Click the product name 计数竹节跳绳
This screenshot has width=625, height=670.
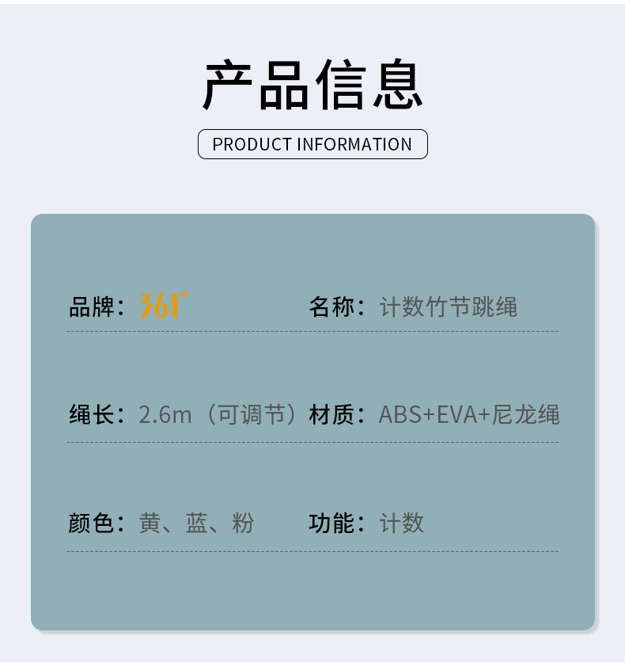coord(449,306)
